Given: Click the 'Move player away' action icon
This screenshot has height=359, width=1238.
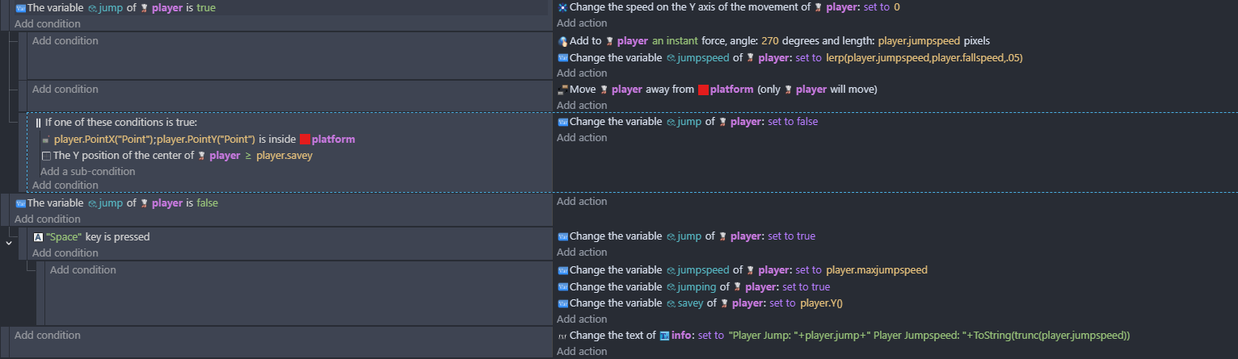Looking at the screenshot, I should [562, 90].
